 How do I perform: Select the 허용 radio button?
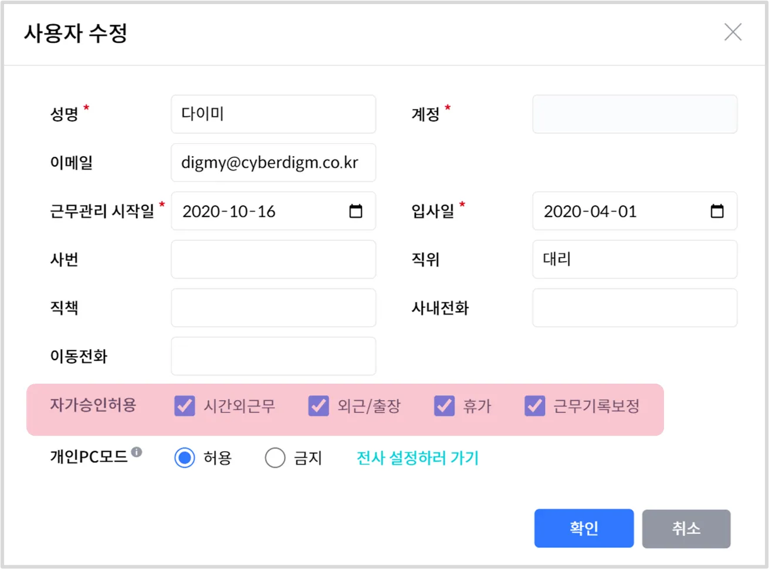pos(185,458)
